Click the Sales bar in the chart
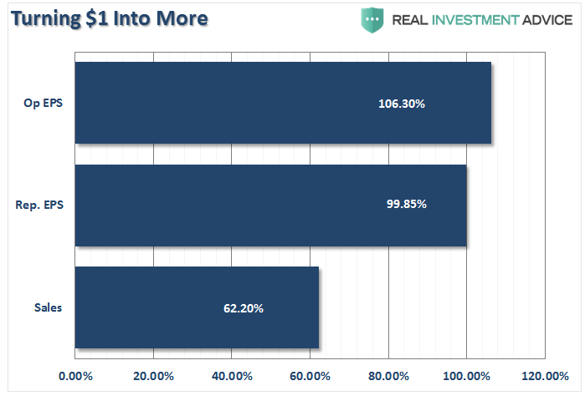 coord(197,307)
